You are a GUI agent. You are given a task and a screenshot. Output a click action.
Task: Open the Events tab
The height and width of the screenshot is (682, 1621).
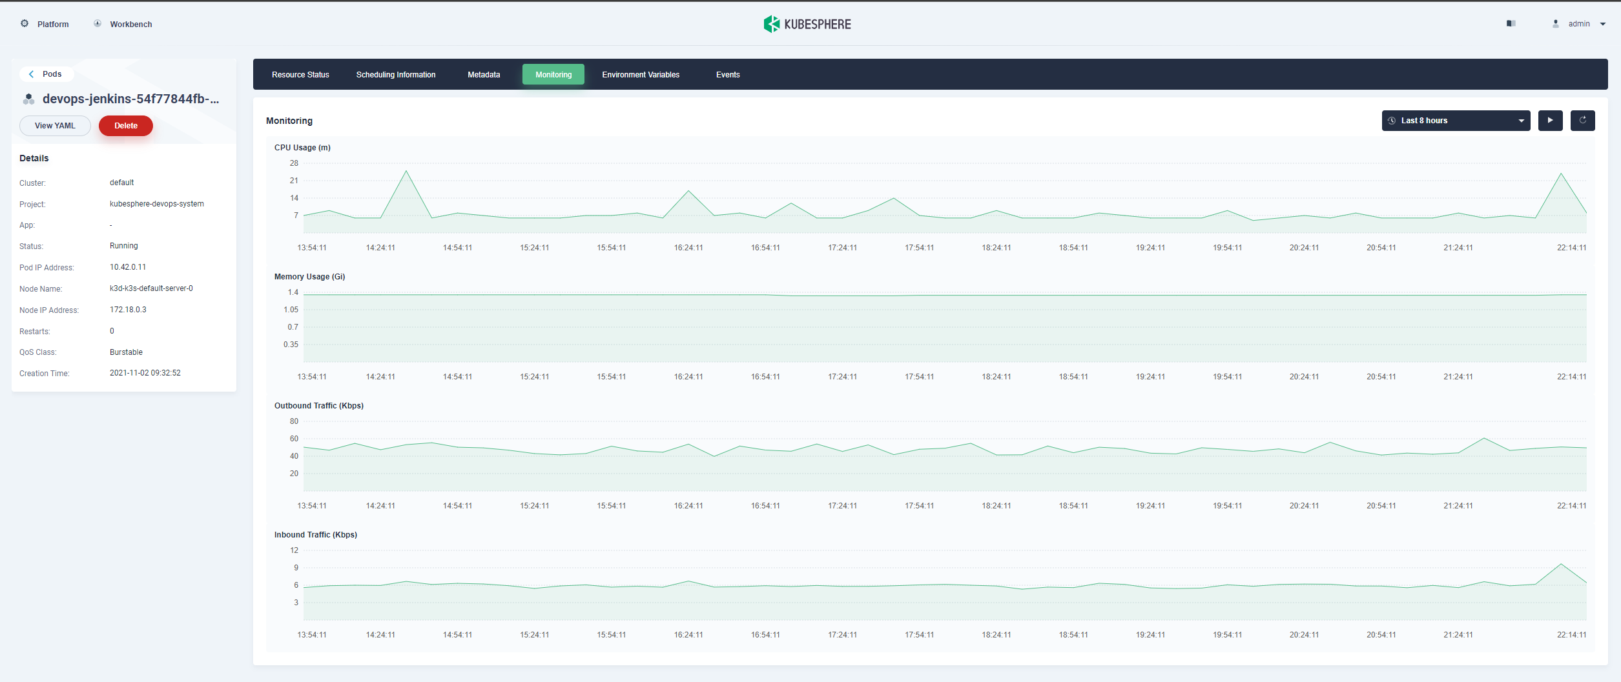pos(728,74)
